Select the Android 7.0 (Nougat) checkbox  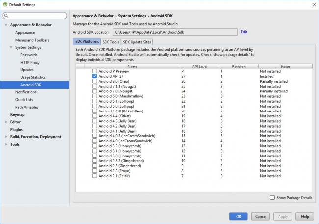(94, 91)
